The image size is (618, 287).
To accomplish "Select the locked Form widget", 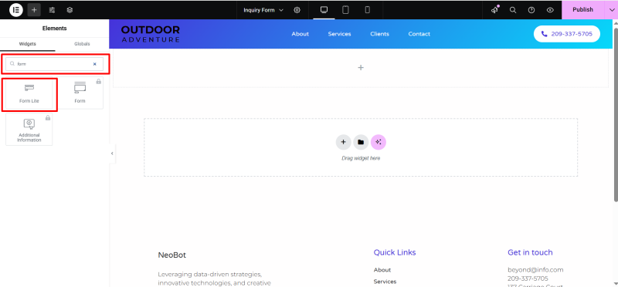I will tap(80, 93).
